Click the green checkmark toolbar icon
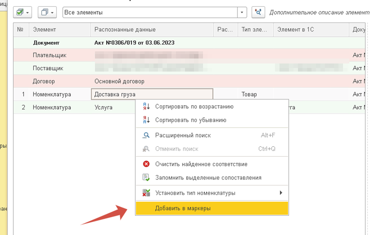The height and width of the screenshot is (235, 370). pos(20,12)
